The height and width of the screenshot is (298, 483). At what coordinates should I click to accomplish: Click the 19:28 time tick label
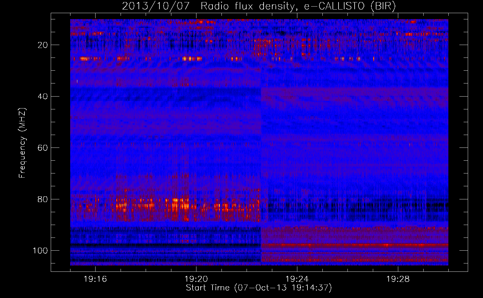tap(398, 279)
